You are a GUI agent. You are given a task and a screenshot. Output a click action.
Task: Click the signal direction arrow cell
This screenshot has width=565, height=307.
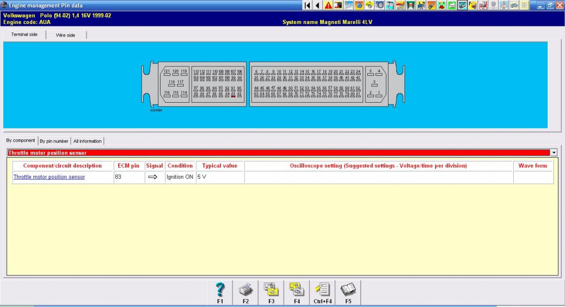coord(154,177)
